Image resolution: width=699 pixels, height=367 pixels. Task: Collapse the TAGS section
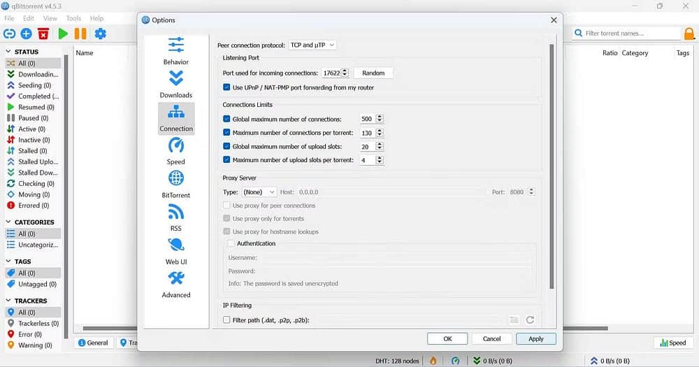(x=8, y=261)
